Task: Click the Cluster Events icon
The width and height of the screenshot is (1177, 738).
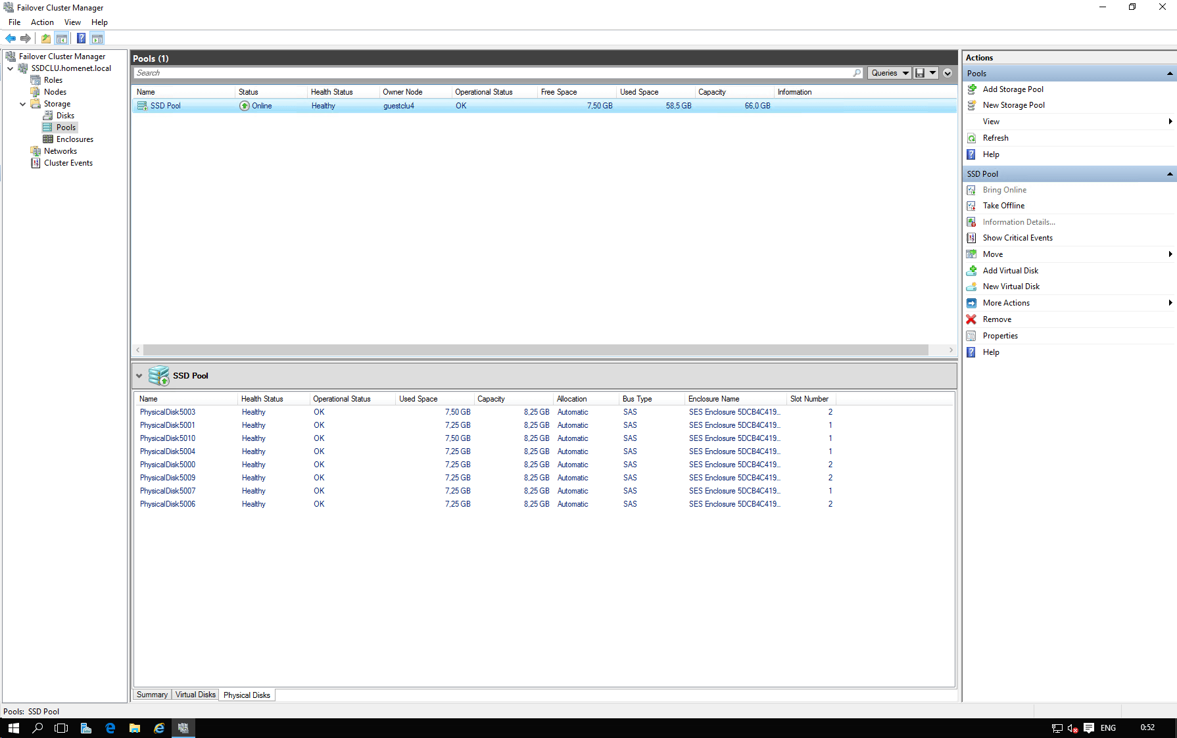Action: click(x=36, y=163)
